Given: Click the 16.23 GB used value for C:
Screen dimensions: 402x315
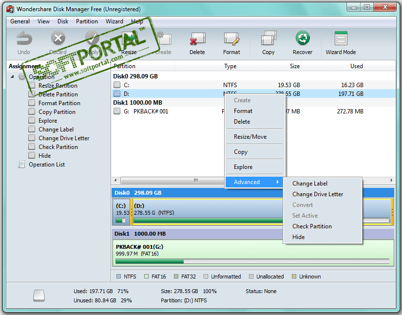Looking at the screenshot, I should [352, 85].
